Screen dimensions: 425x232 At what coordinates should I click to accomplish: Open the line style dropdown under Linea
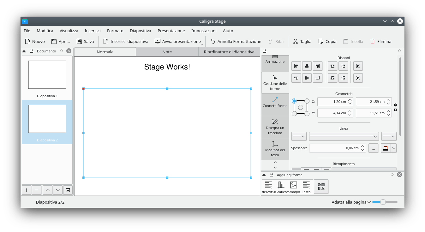pos(344,136)
